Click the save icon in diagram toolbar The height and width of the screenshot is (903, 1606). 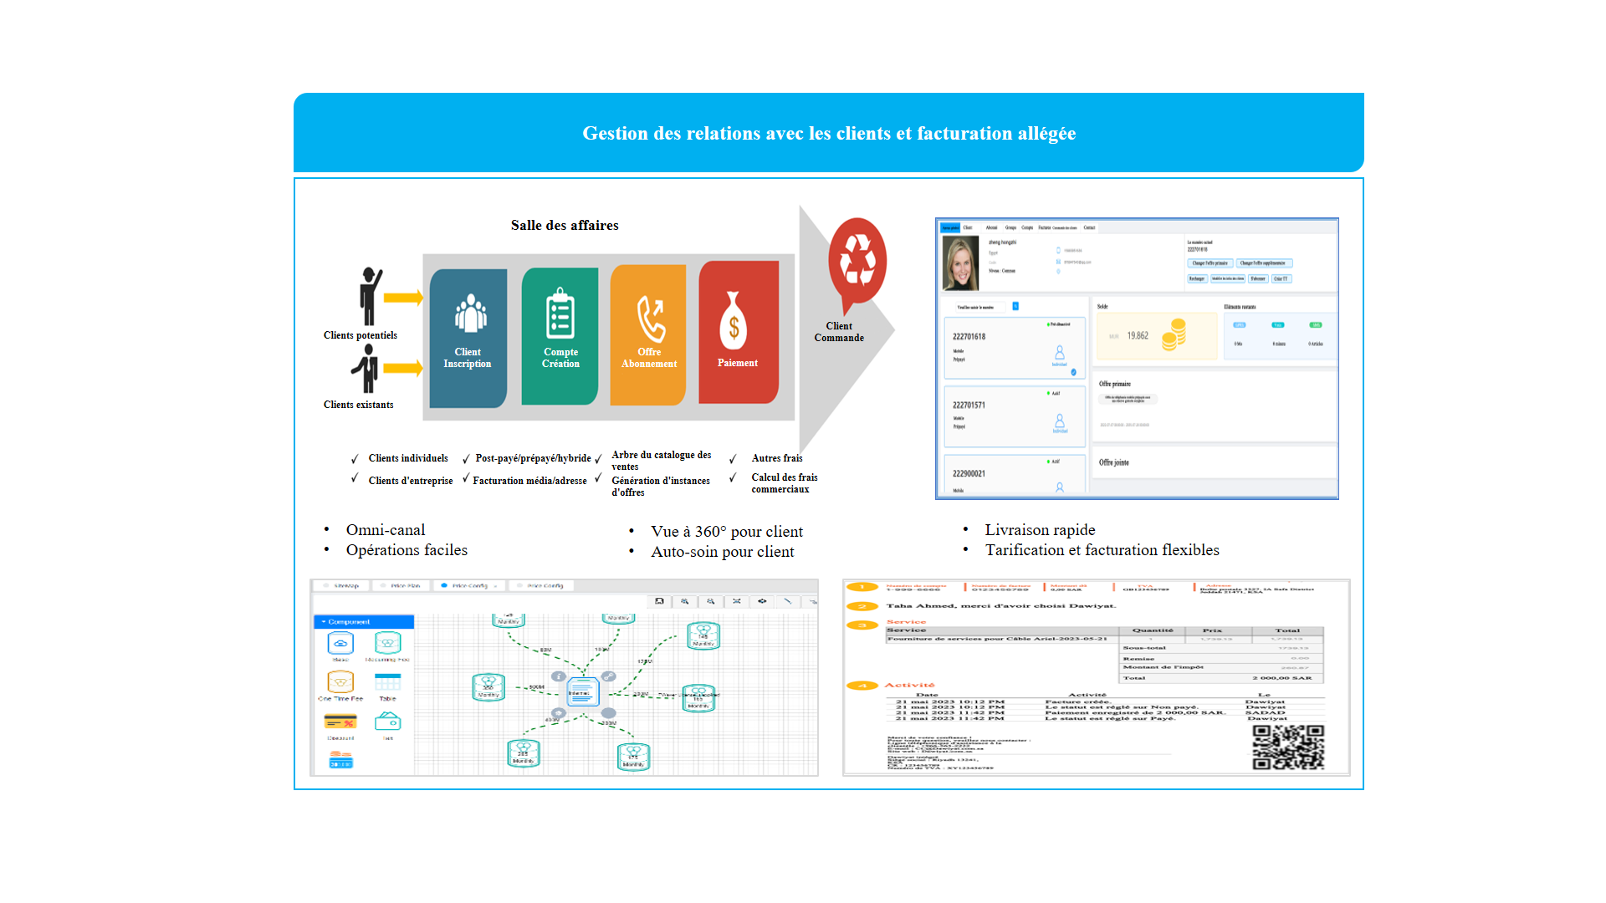659,601
